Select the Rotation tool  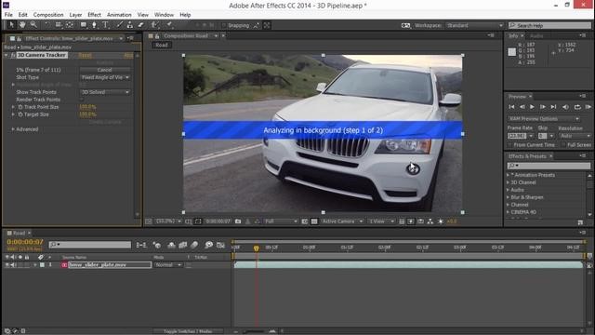tap(47, 25)
